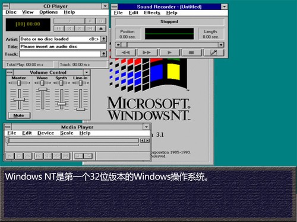Click the CD Player eject button

point(101,28)
